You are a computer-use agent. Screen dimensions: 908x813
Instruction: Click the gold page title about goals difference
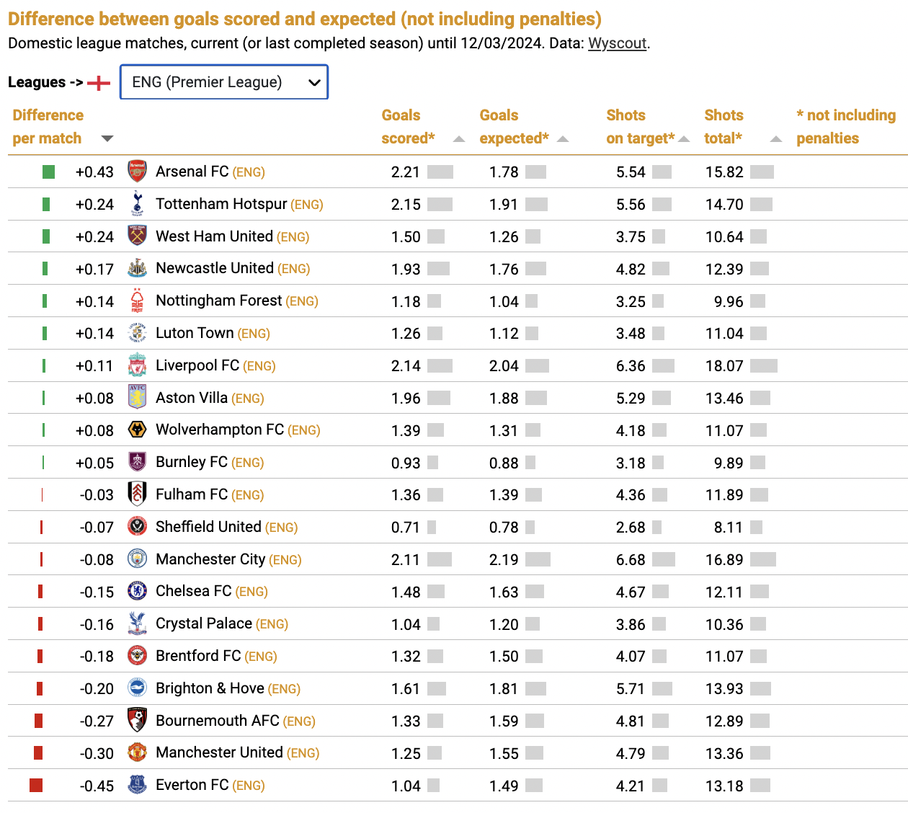point(305,19)
